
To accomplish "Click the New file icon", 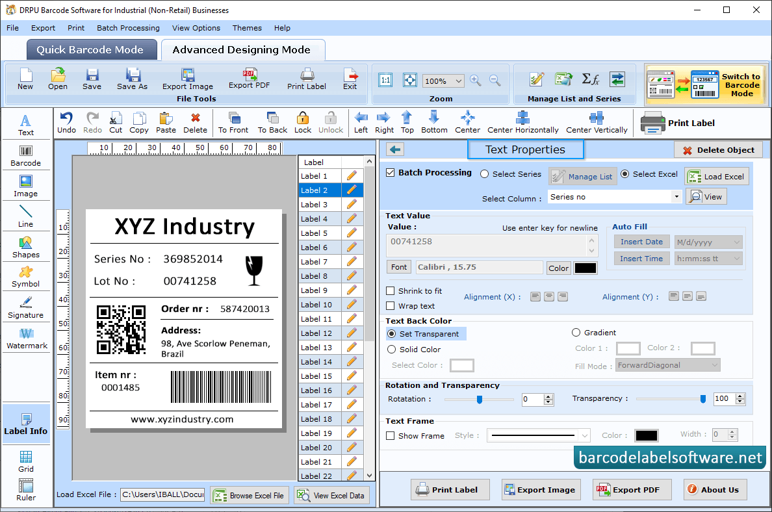I will 25,79.
